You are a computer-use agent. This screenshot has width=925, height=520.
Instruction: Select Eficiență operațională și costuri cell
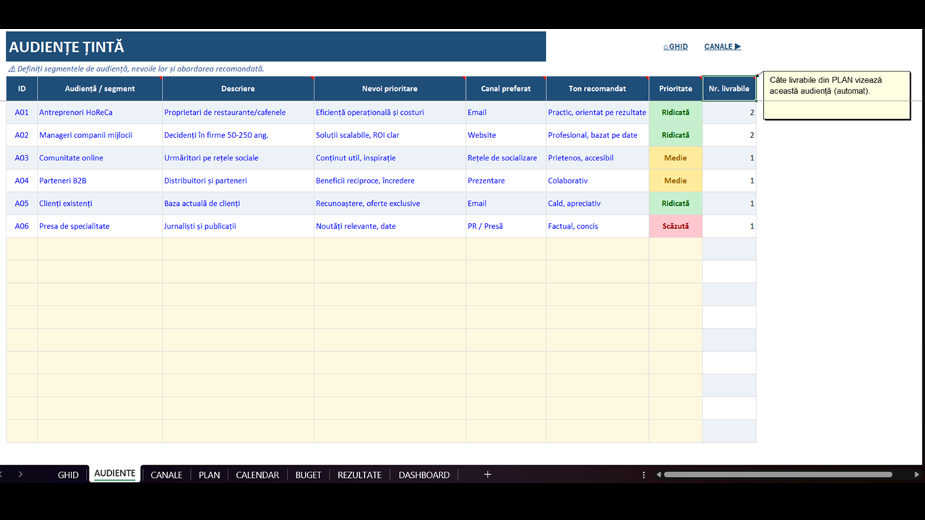click(x=390, y=113)
